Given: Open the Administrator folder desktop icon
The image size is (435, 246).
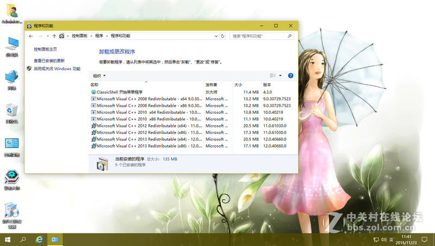Looking at the screenshot, I should tap(12, 13).
